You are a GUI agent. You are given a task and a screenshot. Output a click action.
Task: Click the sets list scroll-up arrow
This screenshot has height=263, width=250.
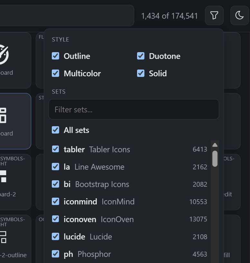(x=215, y=145)
